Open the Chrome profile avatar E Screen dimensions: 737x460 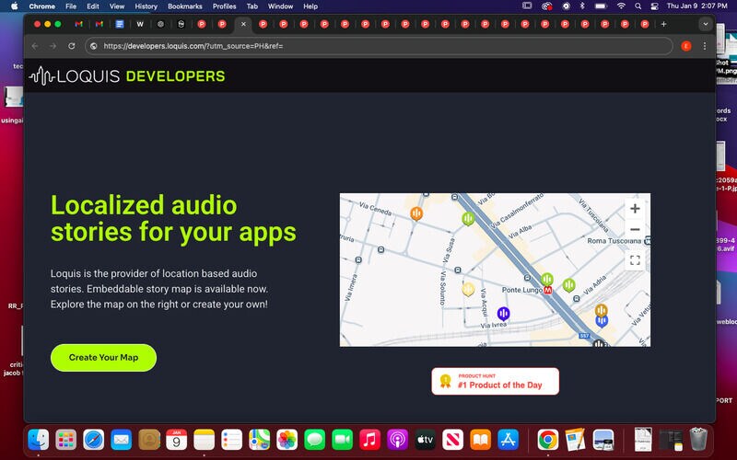pyautogui.click(x=686, y=46)
